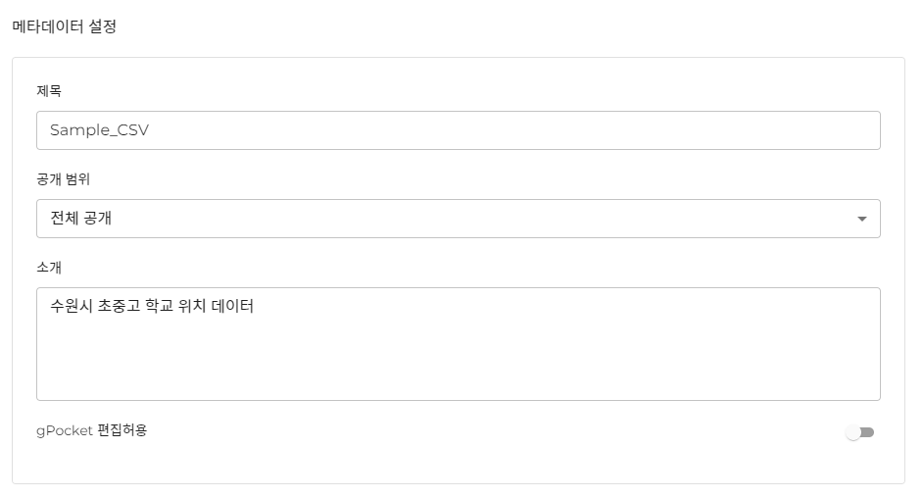Click the 수원시 초중고 학교 위치 데이터 text
Viewport: 923px width, 498px height.
(152, 306)
